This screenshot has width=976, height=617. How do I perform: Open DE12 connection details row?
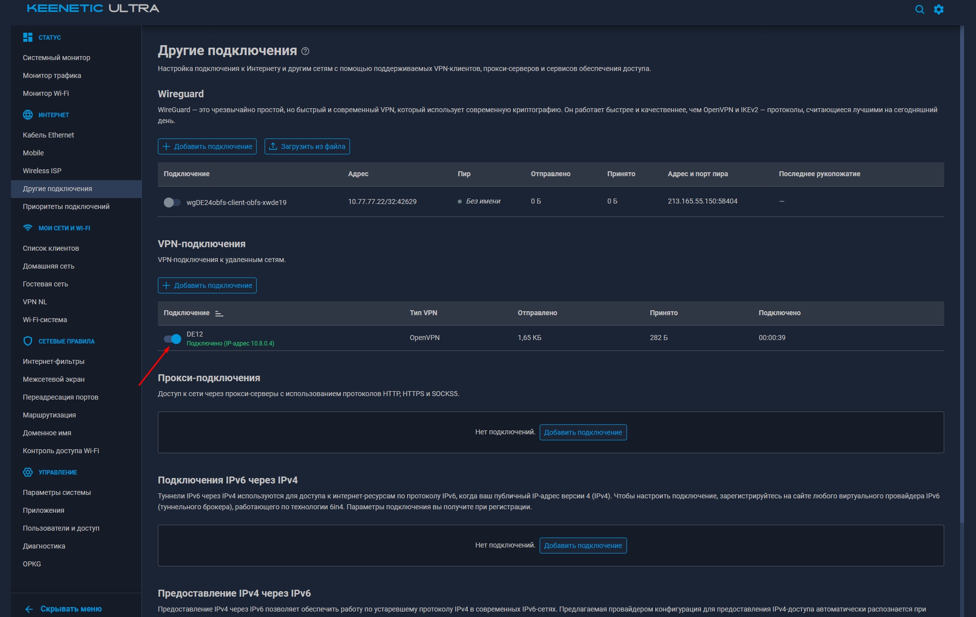195,334
